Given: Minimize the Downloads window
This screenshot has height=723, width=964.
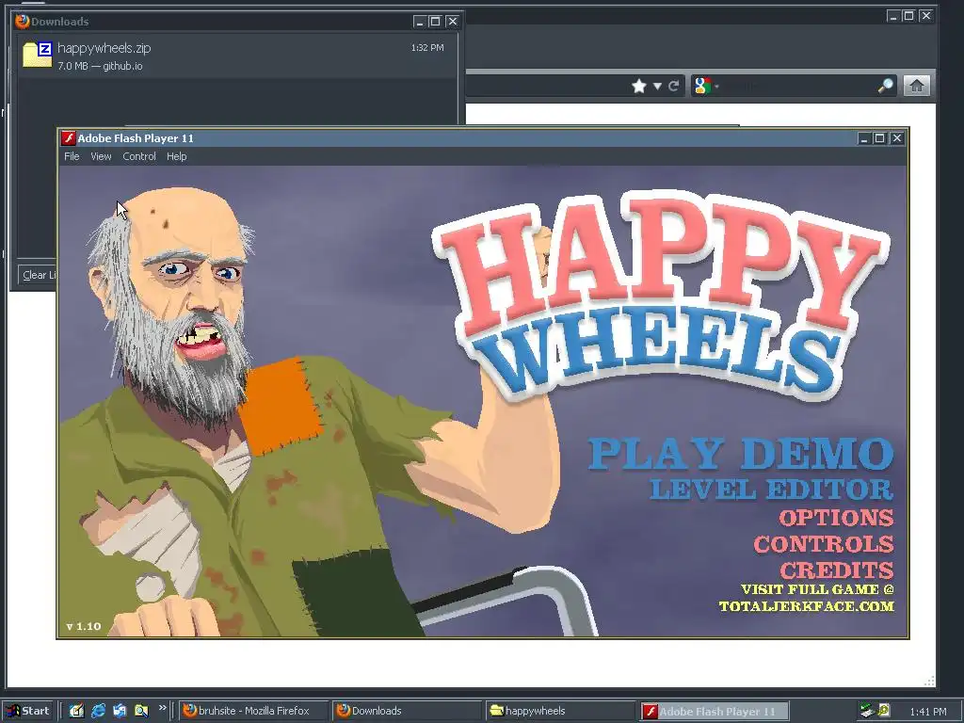Looking at the screenshot, I should [x=419, y=22].
